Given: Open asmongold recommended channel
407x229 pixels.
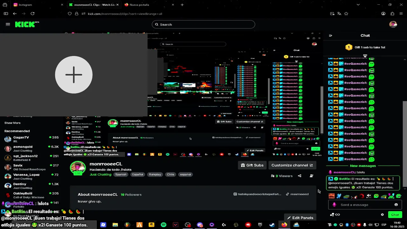Looking at the screenshot, I should (31, 148).
